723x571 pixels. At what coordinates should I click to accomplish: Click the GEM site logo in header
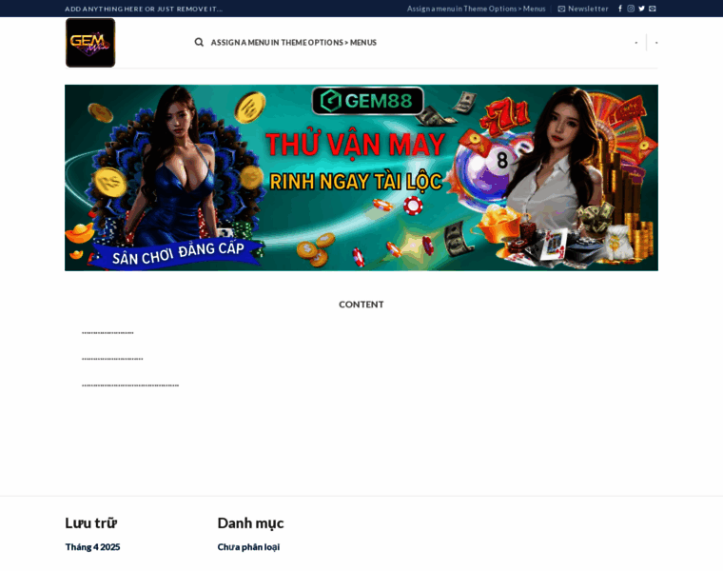(x=90, y=43)
